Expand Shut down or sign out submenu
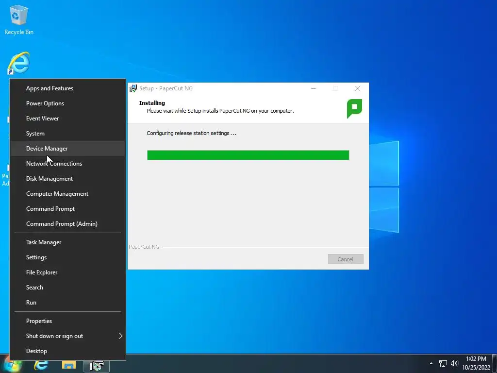Screen dimensions: 497x373 (x=68, y=336)
